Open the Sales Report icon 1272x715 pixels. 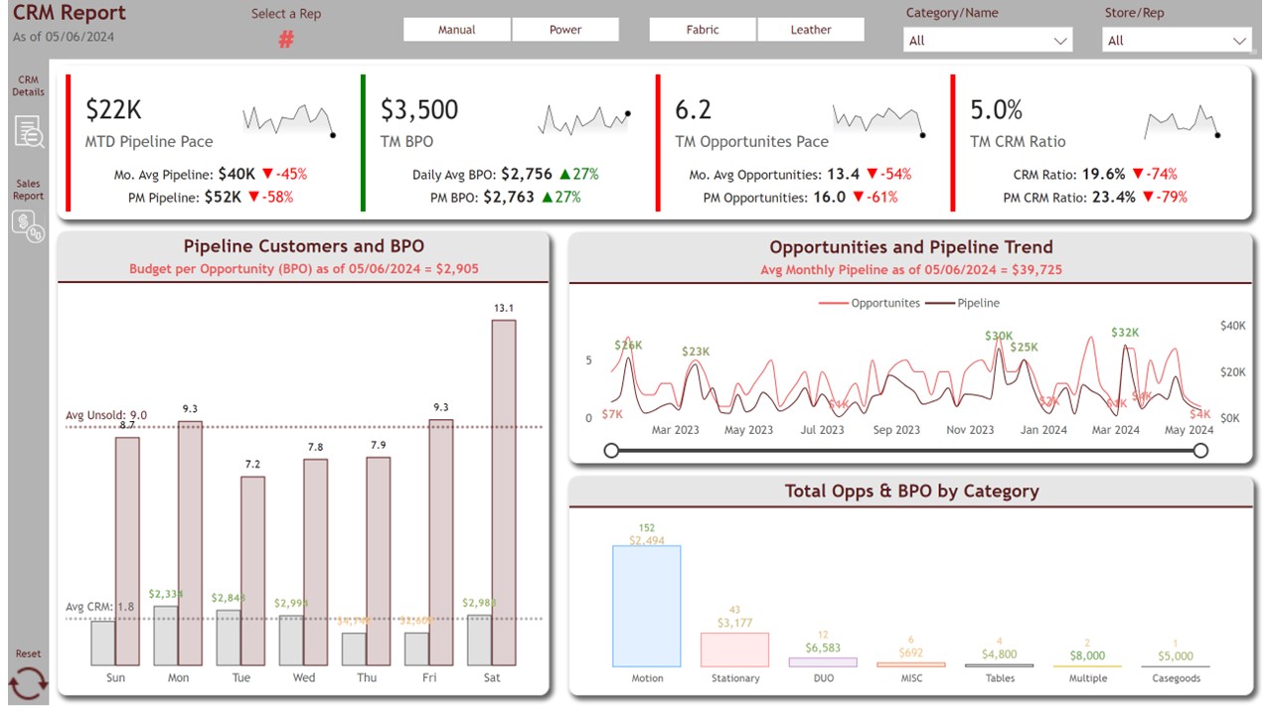tap(29, 226)
